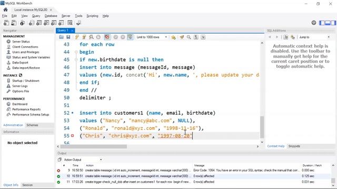Viewport: 337px width, 189px height.
Task: Open the Jump to dropdown
Action: [314, 37]
